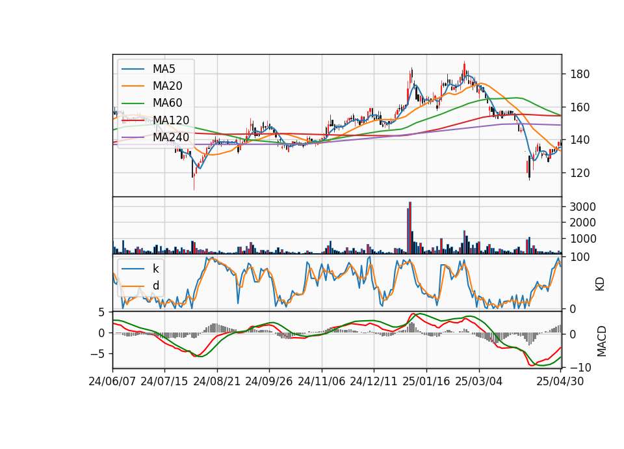Click the 3000 volume axis label
Image resolution: width=624 pixels, height=449 pixels.
tap(583, 207)
